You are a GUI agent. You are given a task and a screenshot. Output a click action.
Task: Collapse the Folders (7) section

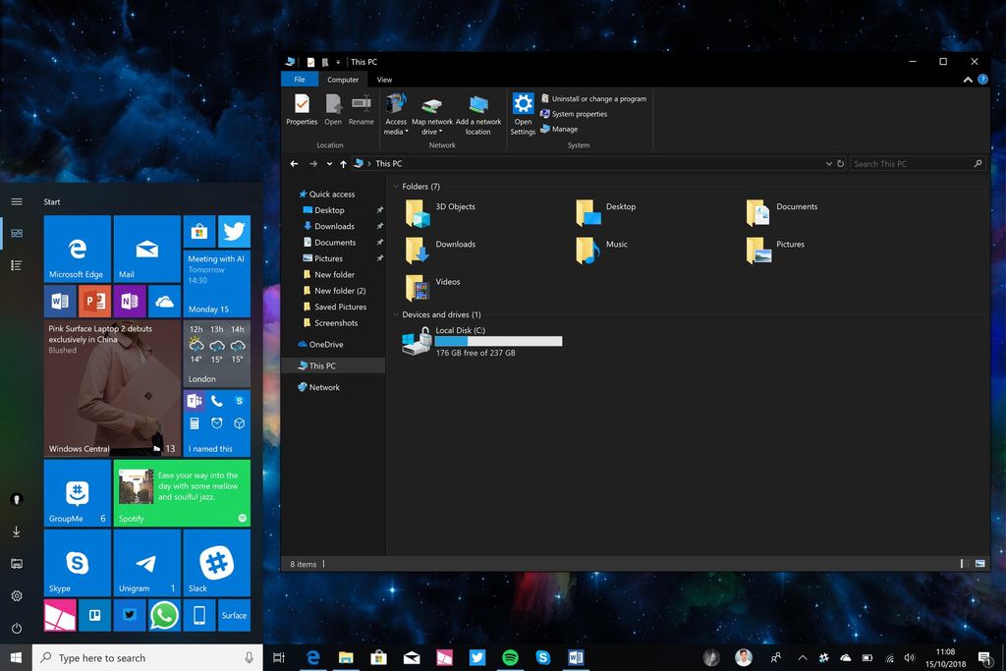398,186
